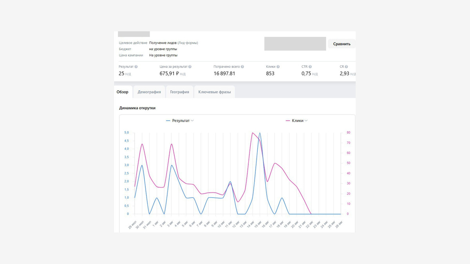Click the info icon beside CR
Screen dimensions: 470x264
coord(347,67)
